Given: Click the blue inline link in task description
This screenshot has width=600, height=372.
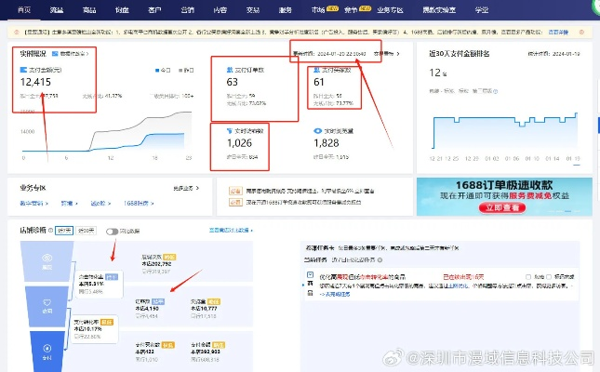Looking at the screenshot, I should click(458, 286).
